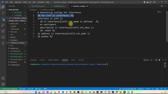The height and width of the screenshot is (94, 168).
Task: Open the Testing flask icon
Action: 3,43
